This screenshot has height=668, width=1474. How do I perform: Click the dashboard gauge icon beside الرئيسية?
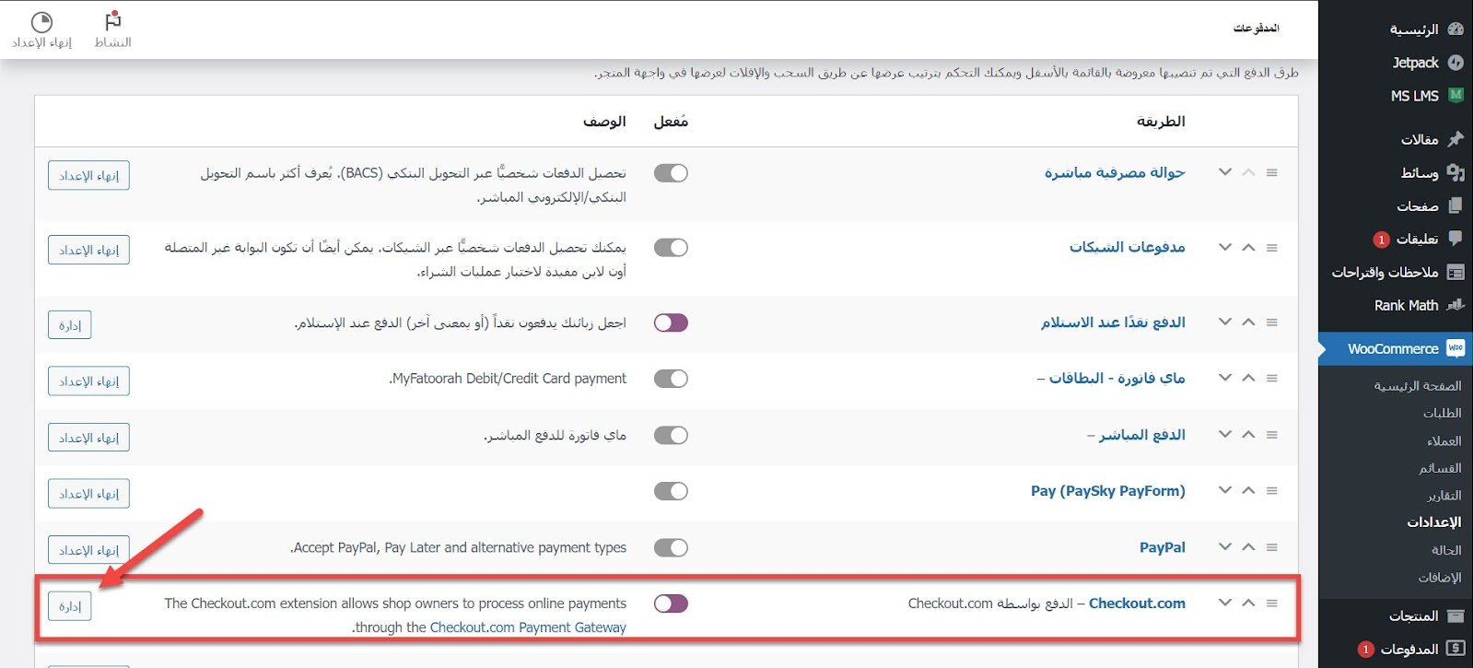point(1456,29)
